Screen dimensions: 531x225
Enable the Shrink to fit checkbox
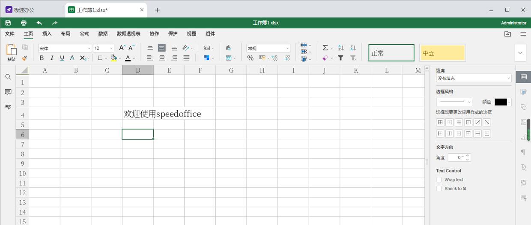(439, 188)
